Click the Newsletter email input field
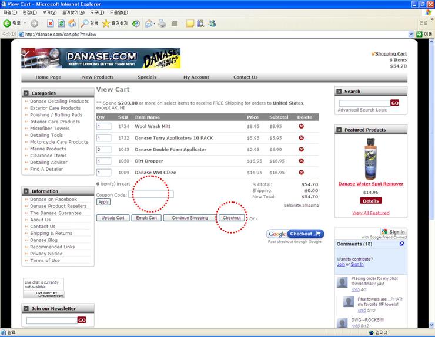Screen dimensions: 435x337 click(x=52, y=321)
